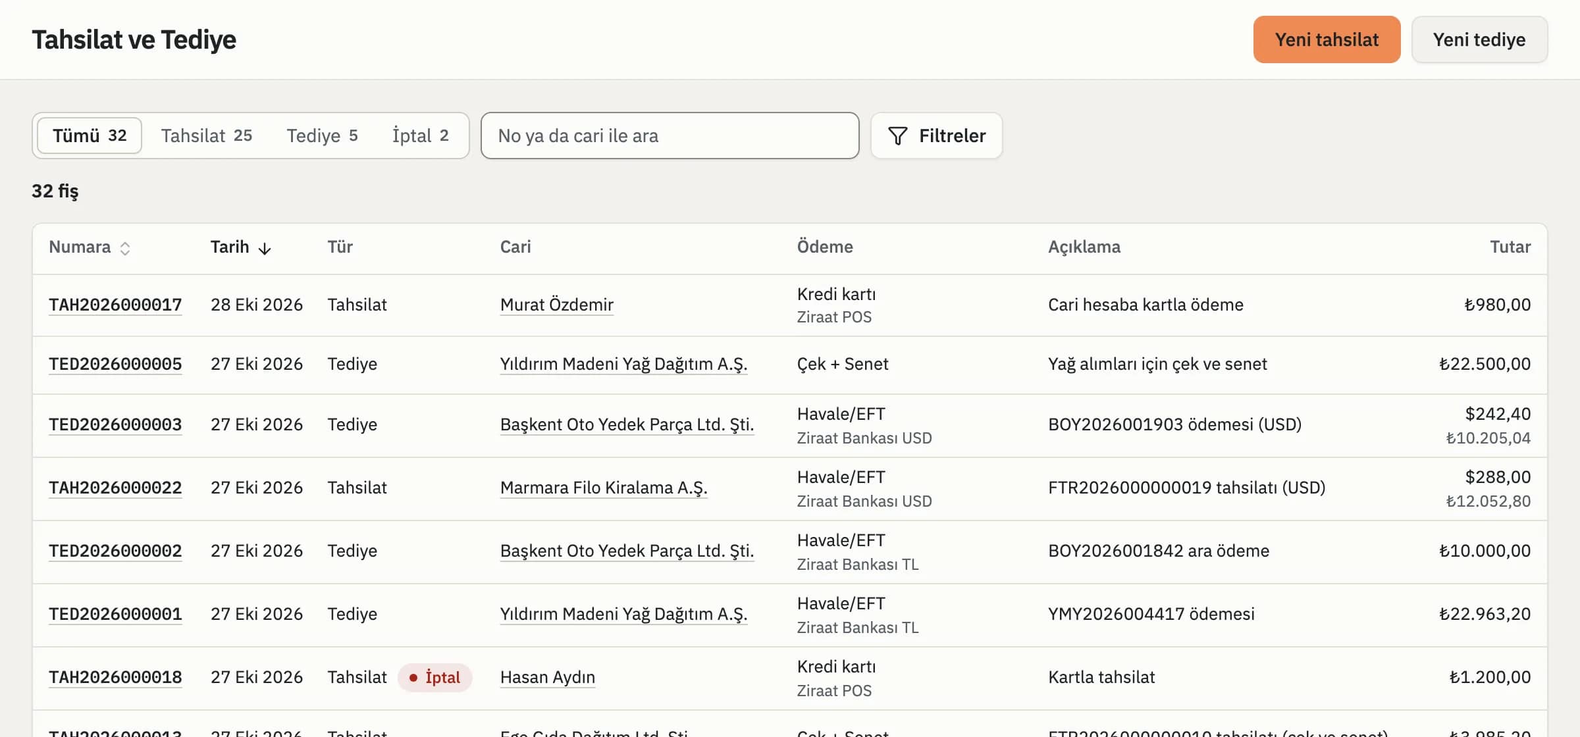This screenshot has width=1580, height=737.
Task: Click the red İptal status badge
Action: (434, 677)
